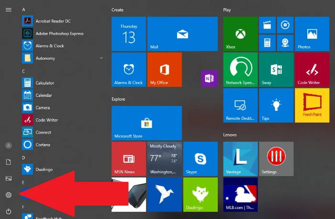Launch the OneNote small tile
This screenshot has height=219, width=335.
pyautogui.click(x=210, y=79)
